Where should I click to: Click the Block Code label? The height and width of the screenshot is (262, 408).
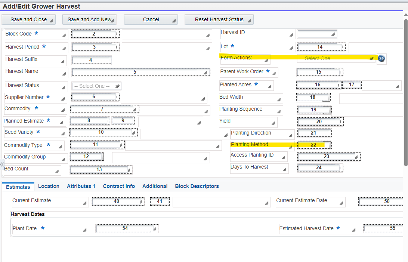click(18, 34)
